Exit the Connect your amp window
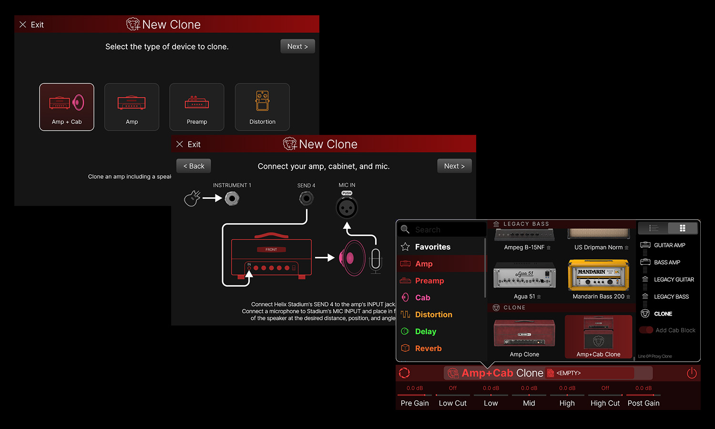This screenshot has height=429, width=715. point(188,144)
